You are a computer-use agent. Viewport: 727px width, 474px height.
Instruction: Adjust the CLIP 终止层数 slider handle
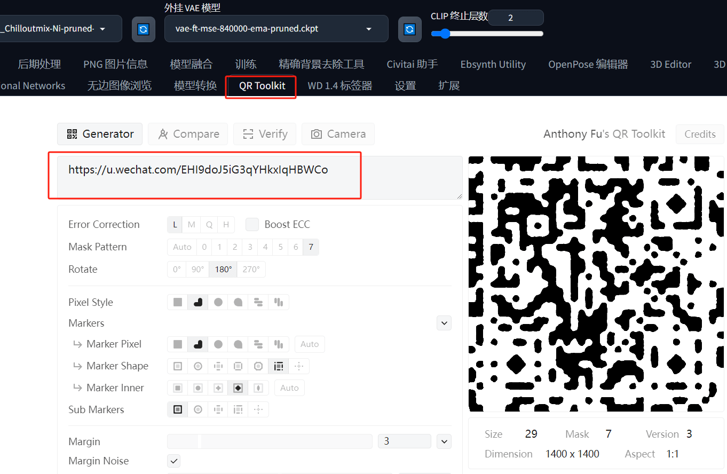(x=444, y=34)
